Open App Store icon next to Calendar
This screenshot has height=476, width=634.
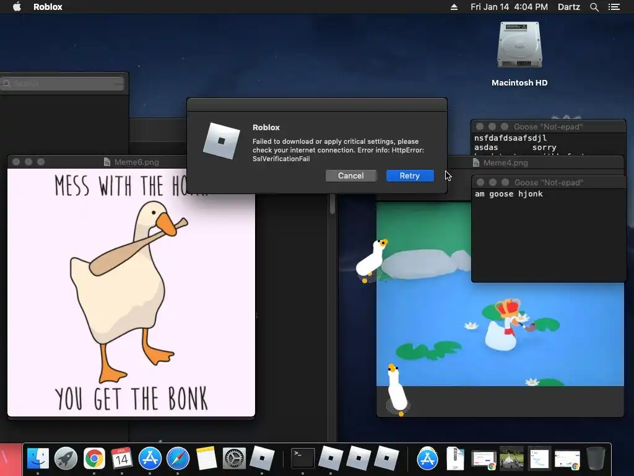click(150, 459)
